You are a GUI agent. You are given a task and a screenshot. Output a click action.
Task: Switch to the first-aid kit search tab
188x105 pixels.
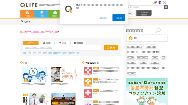click(x=78, y=43)
